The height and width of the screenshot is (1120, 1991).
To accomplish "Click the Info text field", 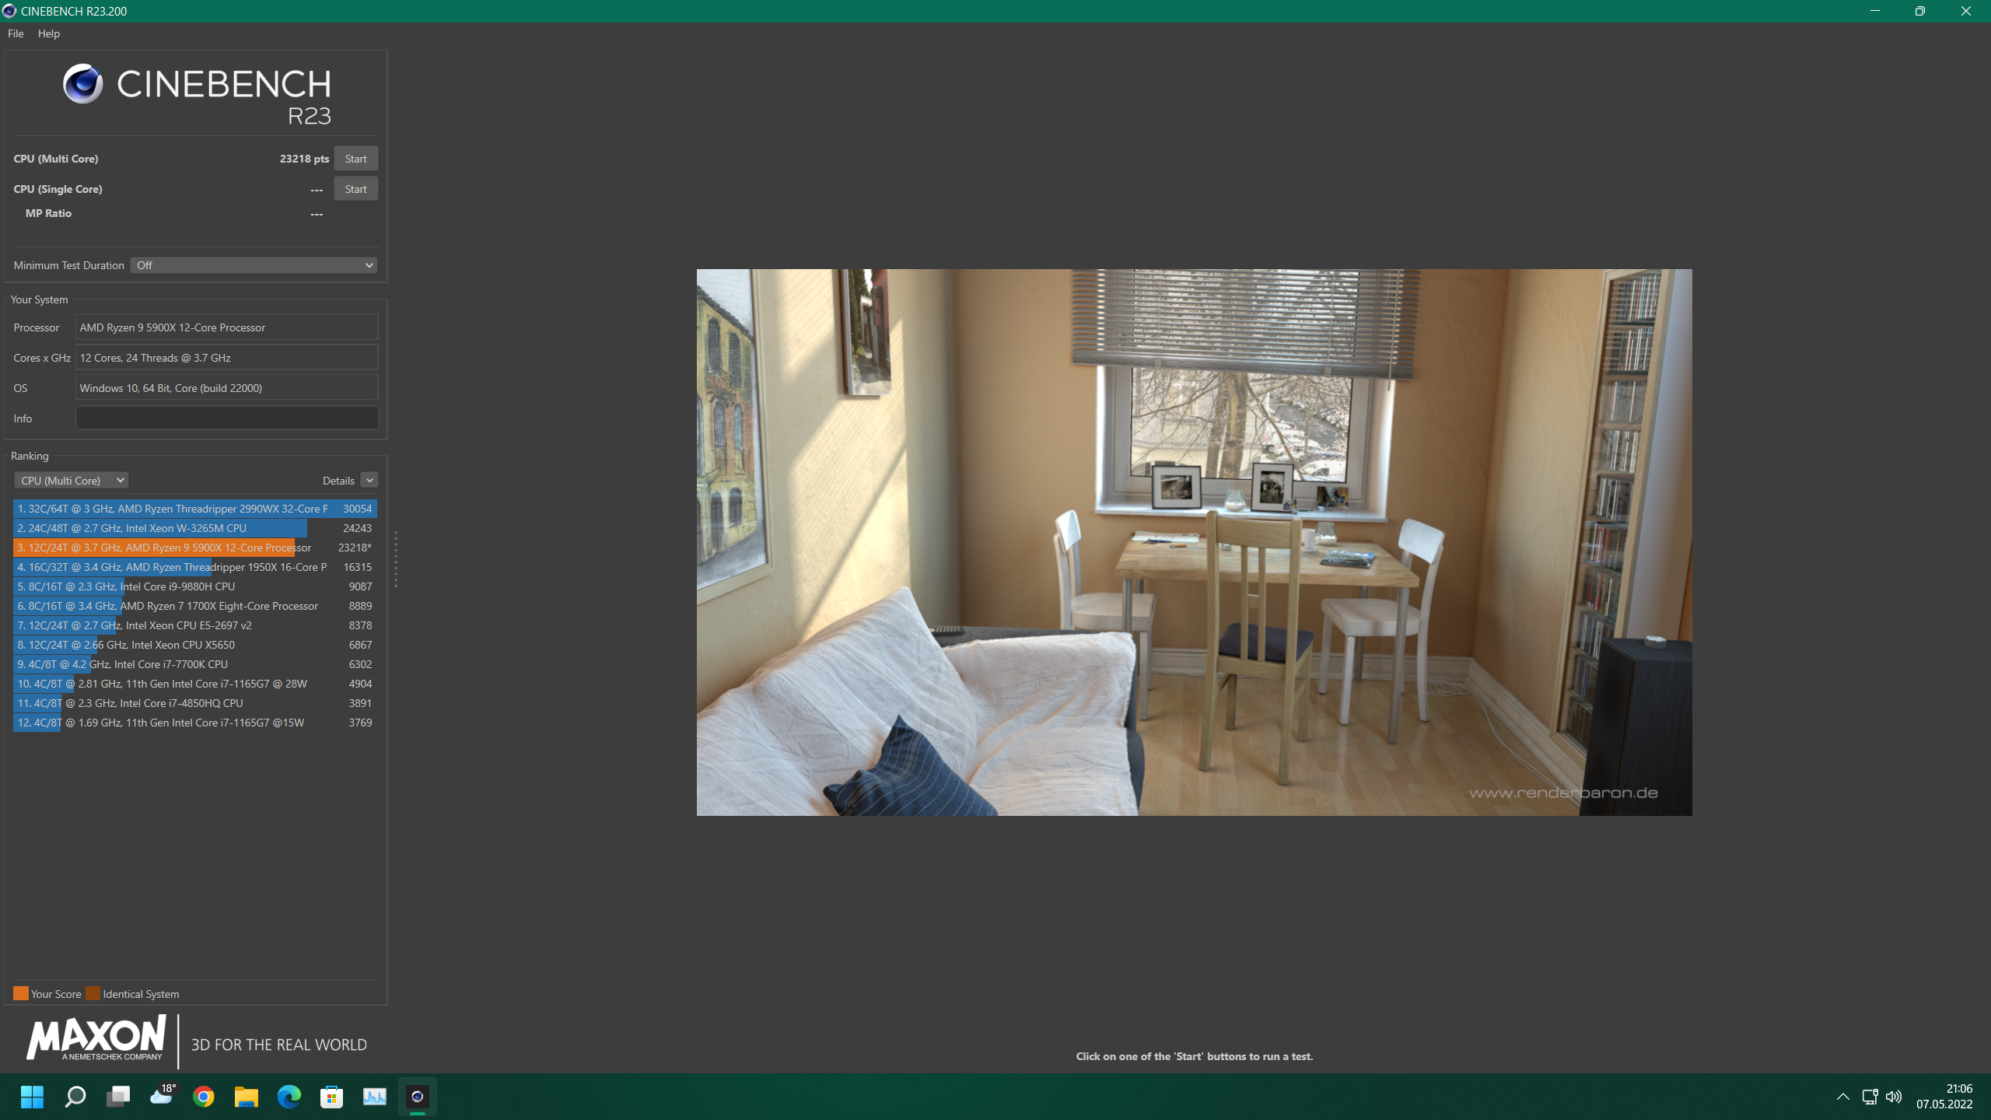I will click(x=227, y=418).
